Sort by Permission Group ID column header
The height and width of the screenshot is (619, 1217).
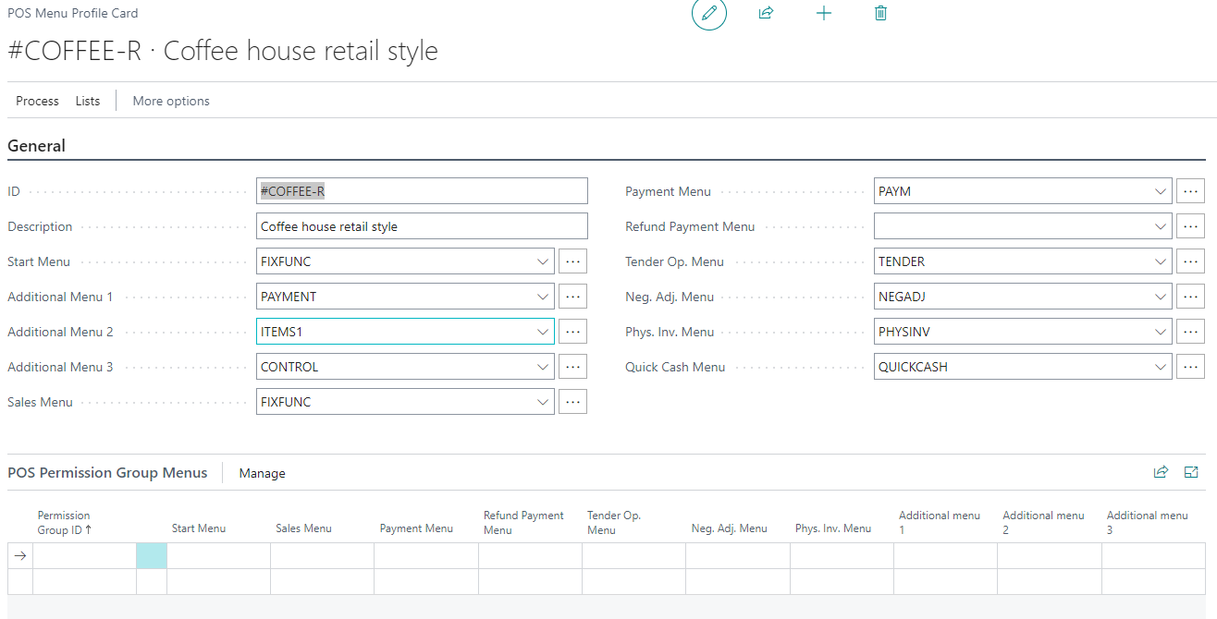coord(64,523)
